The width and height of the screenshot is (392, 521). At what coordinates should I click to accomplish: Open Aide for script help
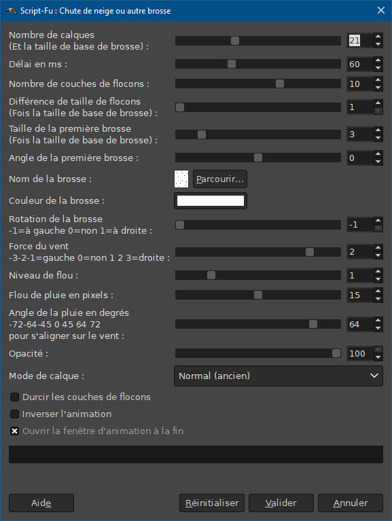[x=41, y=503]
